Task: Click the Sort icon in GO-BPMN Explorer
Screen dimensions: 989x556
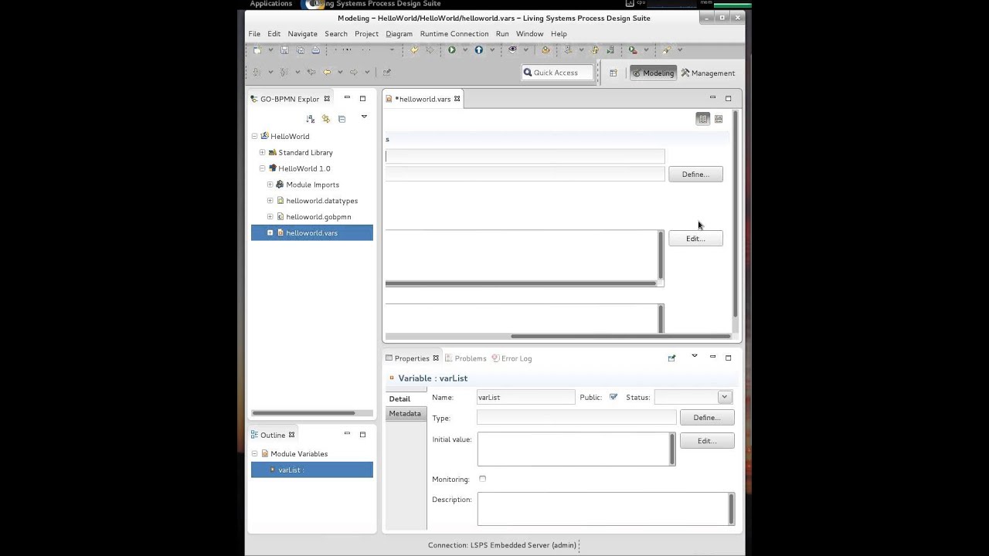Action: (x=310, y=119)
